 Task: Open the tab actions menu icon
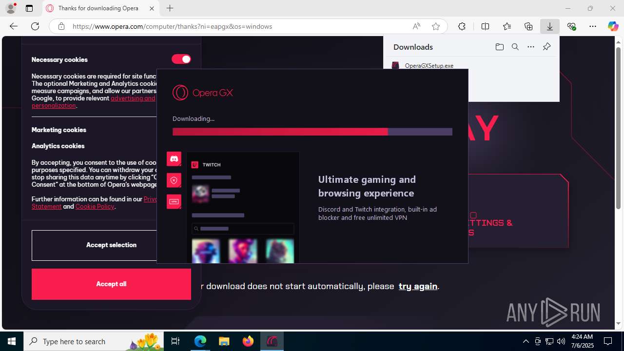point(29,8)
